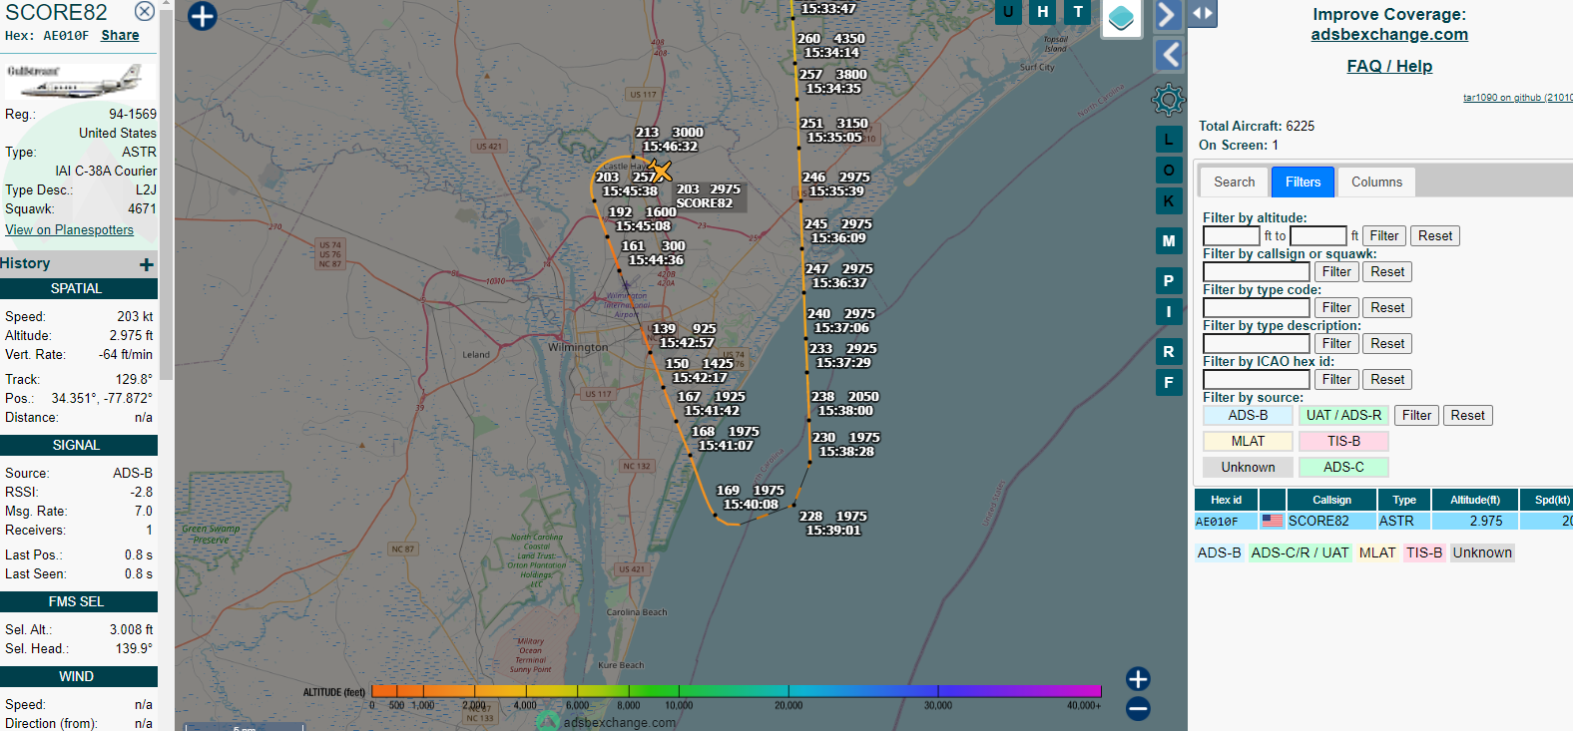Zoom out the map with minus icon

tap(1138, 709)
